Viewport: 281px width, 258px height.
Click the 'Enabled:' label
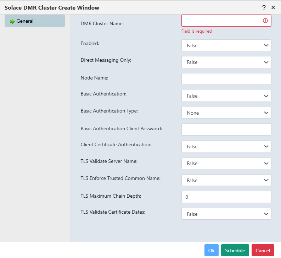click(90, 43)
